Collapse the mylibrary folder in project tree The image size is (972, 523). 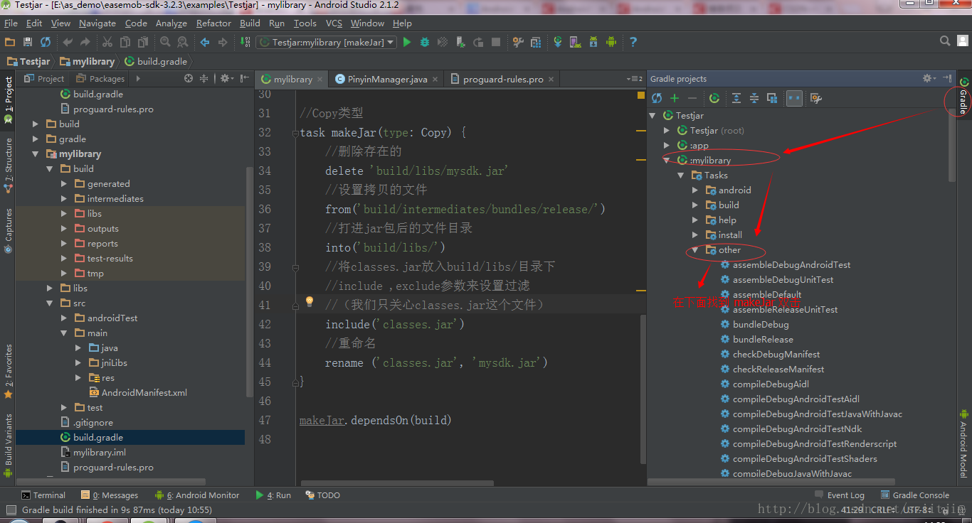pyautogui.click(x=36, y=154)
